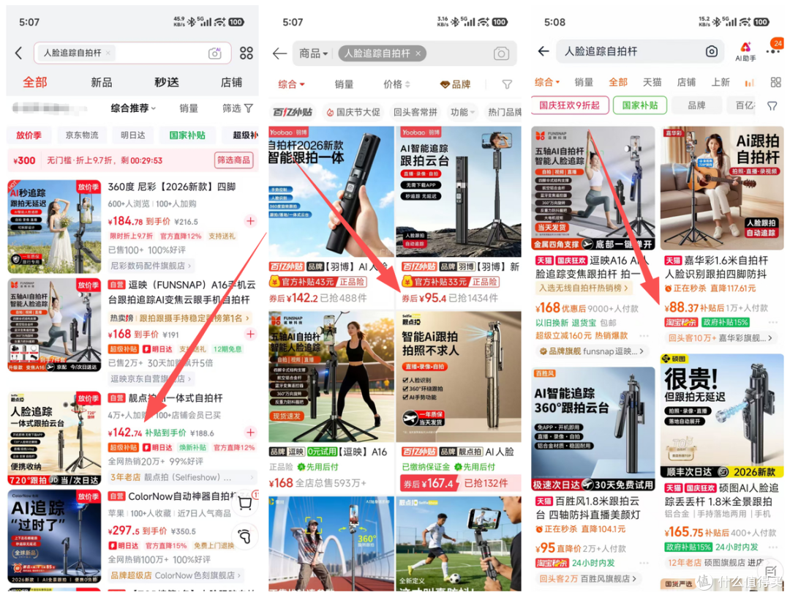Open the 羽博 券后¥142.2 product image
Viewport: 790px width, 598px height.
coord(331,192)
